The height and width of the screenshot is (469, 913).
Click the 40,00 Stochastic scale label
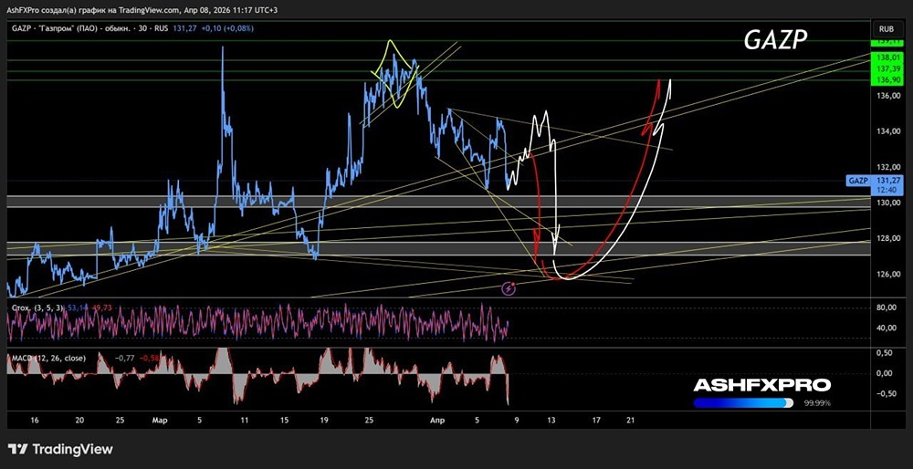(x=887, y=328)
